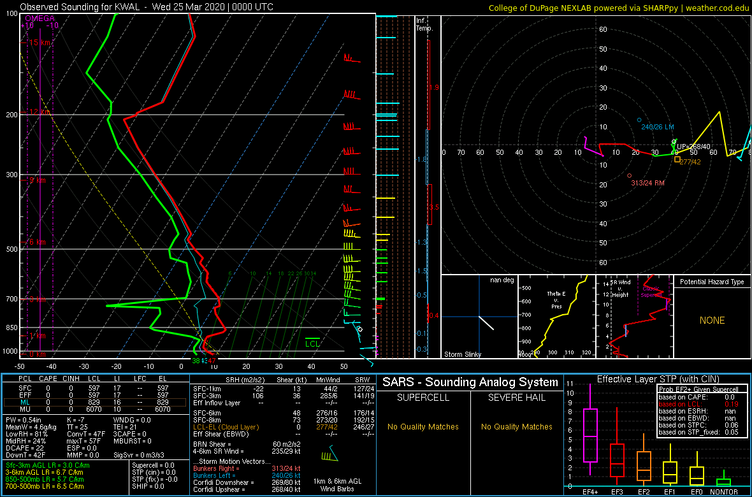
Task: Click the yellow EF0 box plot
Action: pyautogui.click(x=697, y=468)
